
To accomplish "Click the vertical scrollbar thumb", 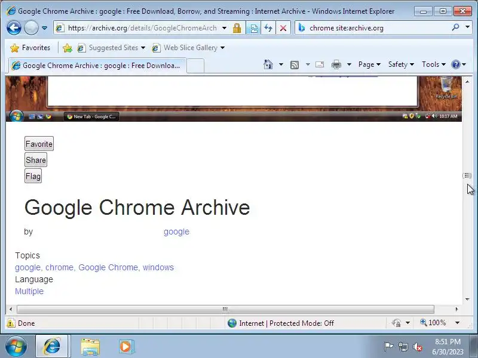I will point(467,175).
